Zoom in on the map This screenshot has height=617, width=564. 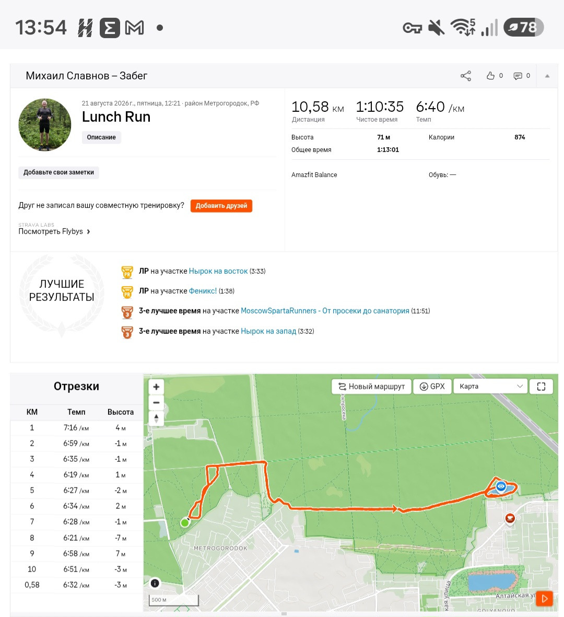(156, 387)
